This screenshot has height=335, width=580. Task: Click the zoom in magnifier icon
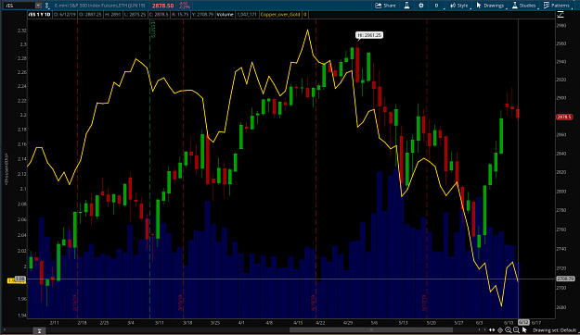pos(509,330)
